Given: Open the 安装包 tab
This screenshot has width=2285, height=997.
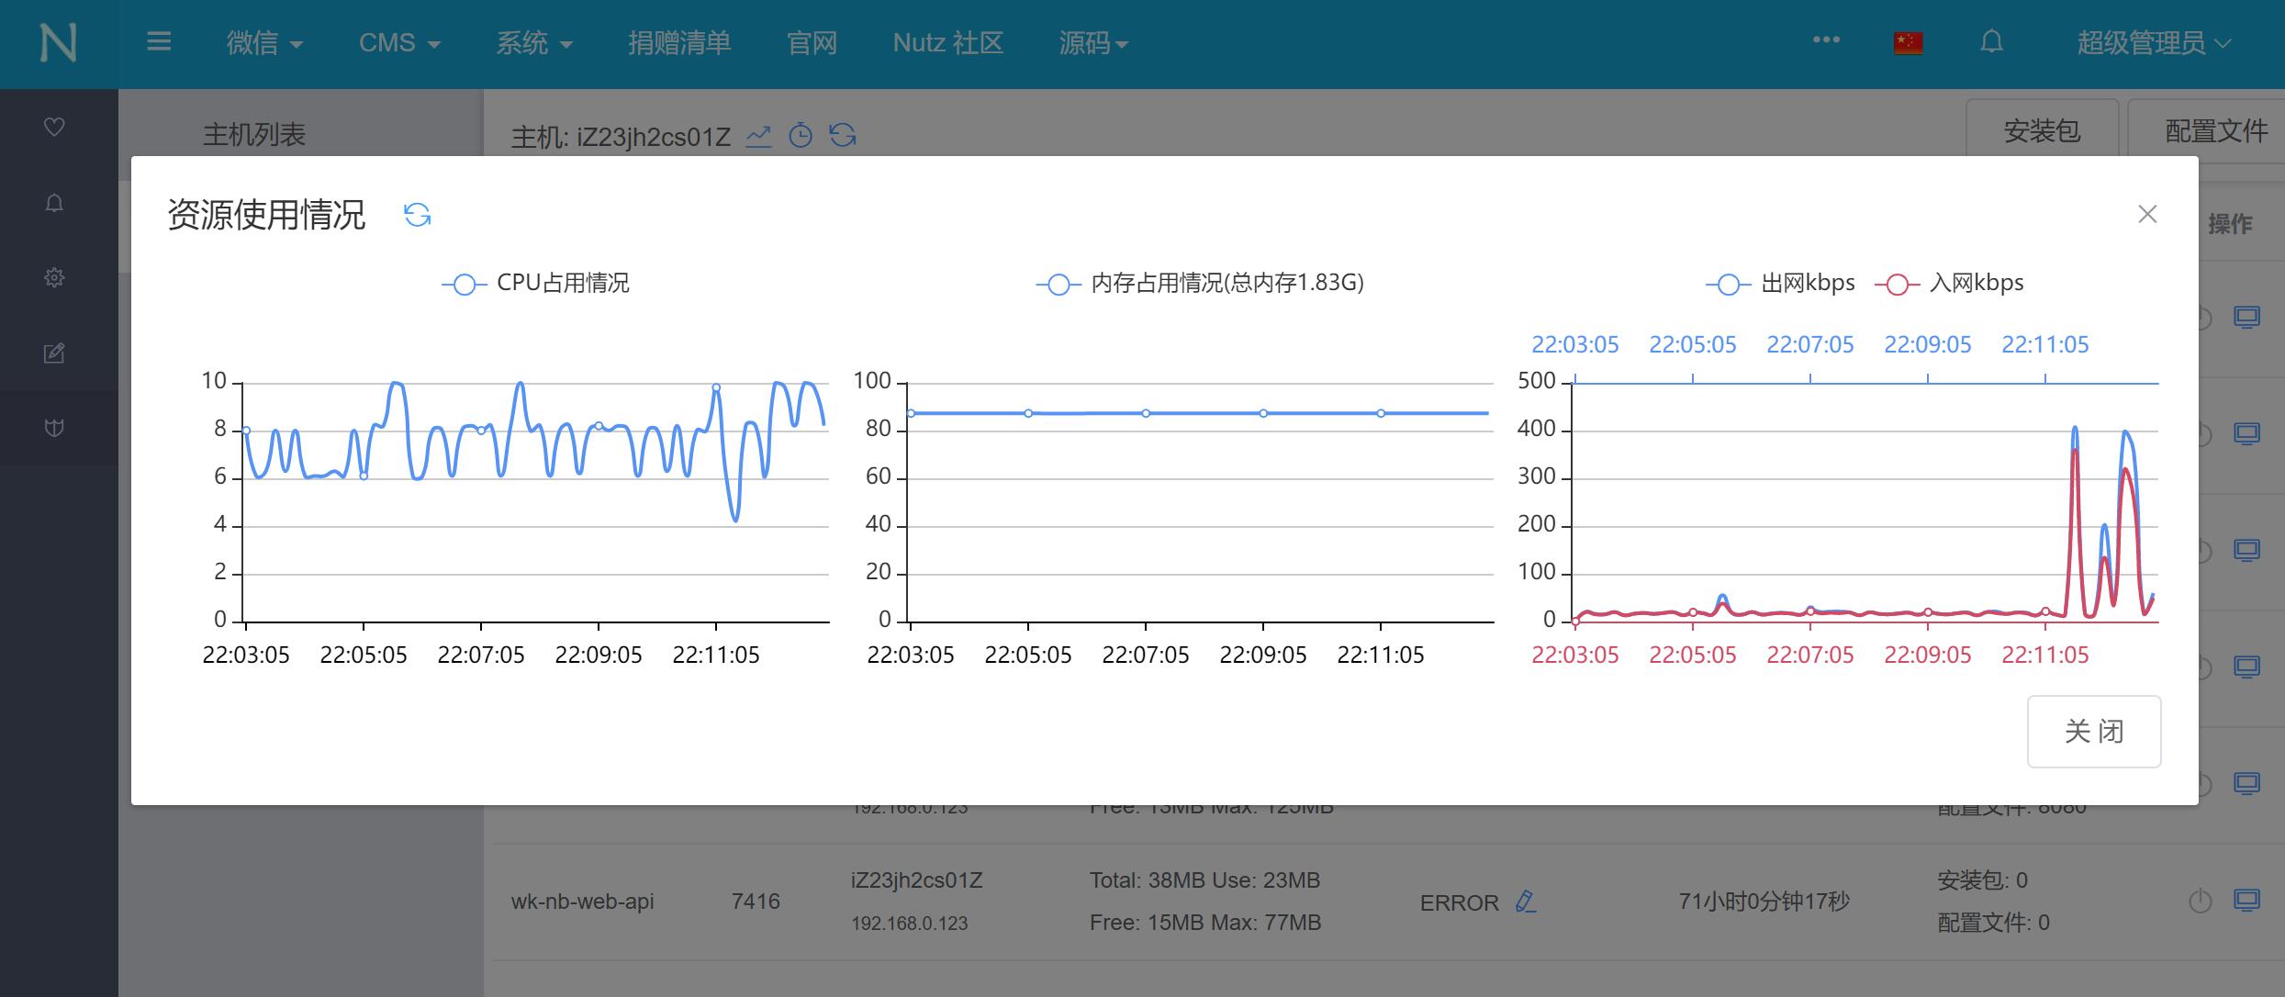Looking at the screenshot, I should pos(2042,131).
